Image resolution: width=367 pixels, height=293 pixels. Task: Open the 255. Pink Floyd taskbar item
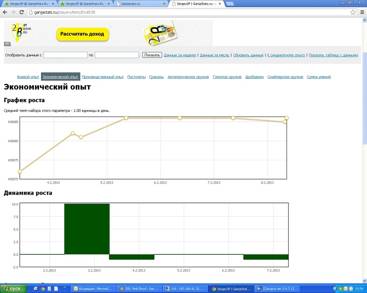[139, 289]
